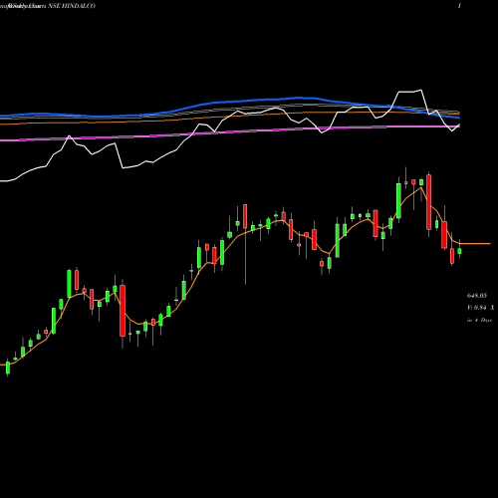The width and height of the screenshot is (498, 498).
Task: Click the 648.05 price value
Action: point(477,296)
